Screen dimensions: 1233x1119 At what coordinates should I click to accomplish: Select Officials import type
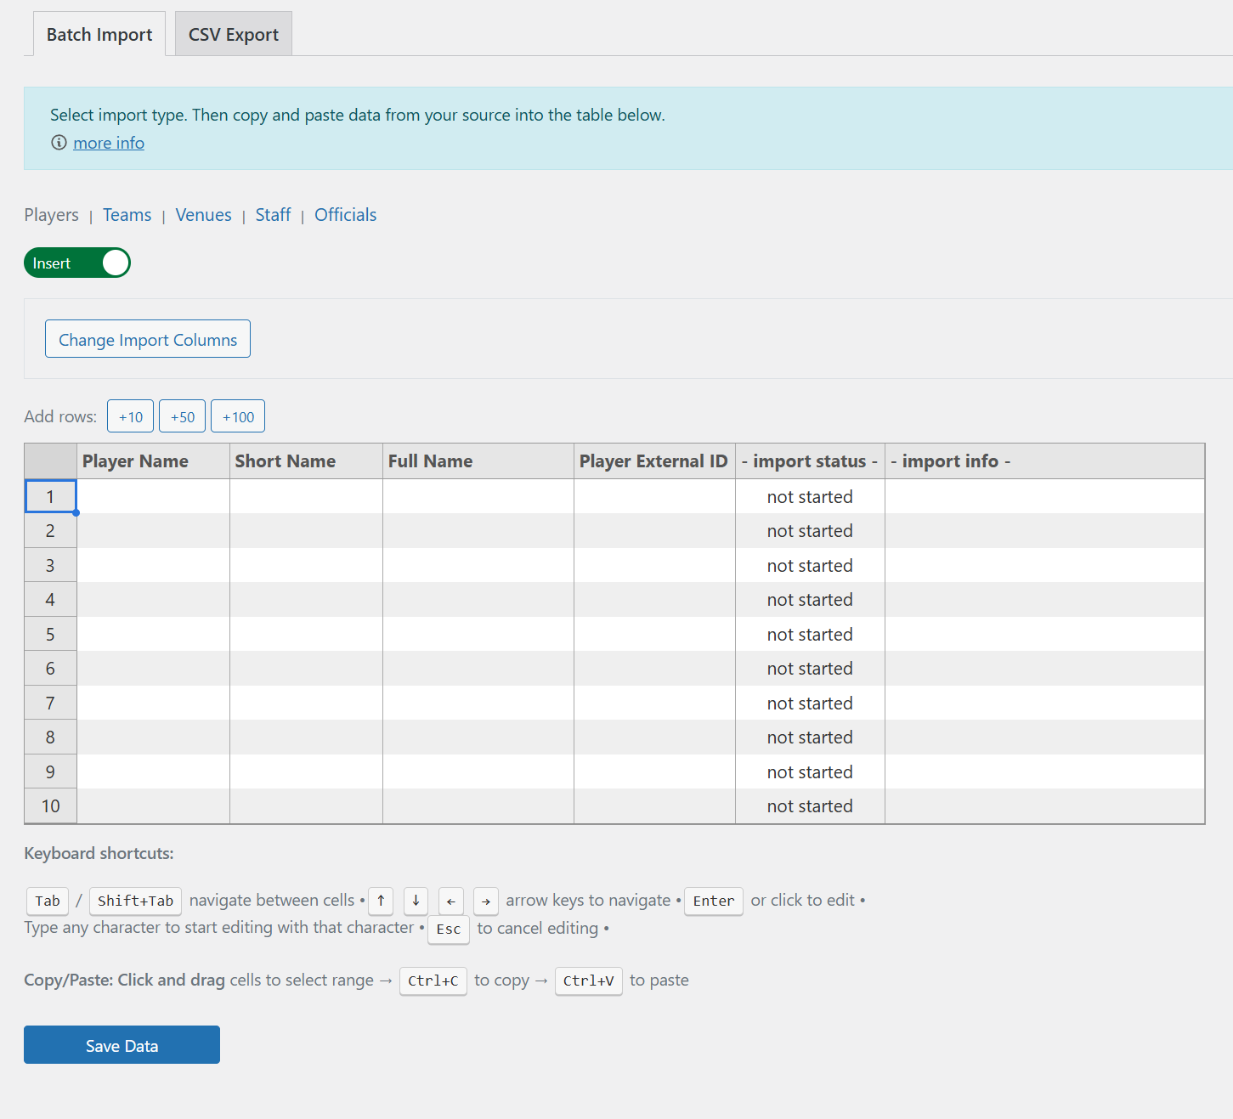(x=345, y=215)
